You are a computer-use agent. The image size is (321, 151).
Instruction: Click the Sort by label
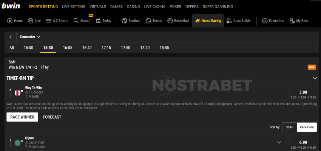coord(275,127)
